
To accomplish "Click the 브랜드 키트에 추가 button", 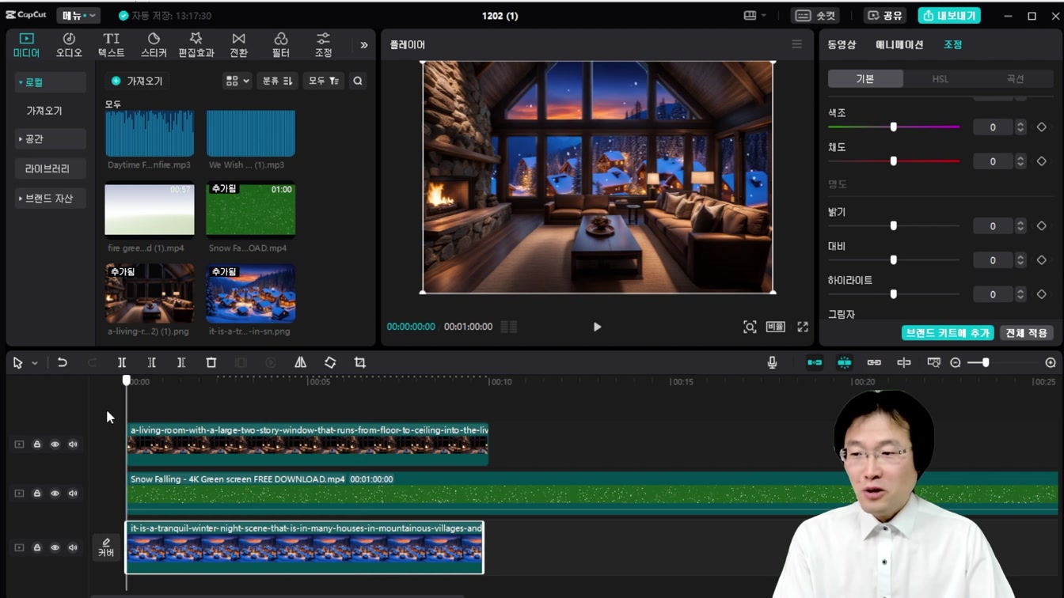I will pyautogui.click(x=948, y=333).
